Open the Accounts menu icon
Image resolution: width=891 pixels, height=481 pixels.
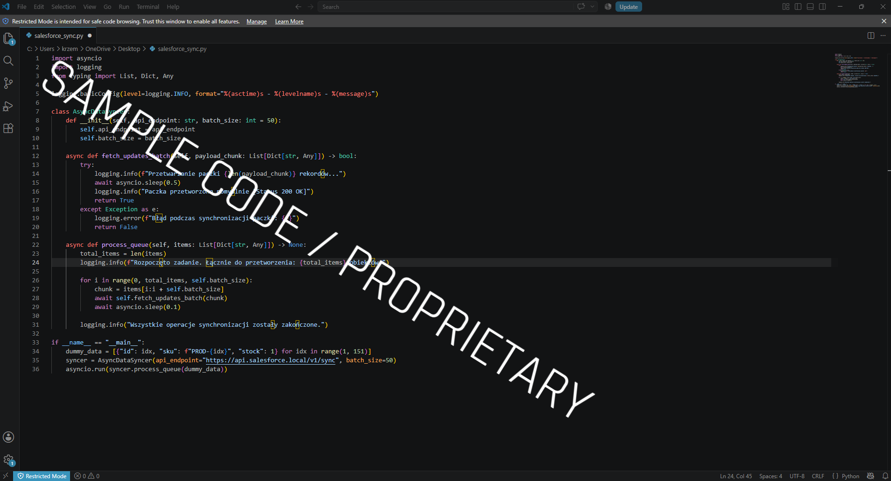point(8,437)
